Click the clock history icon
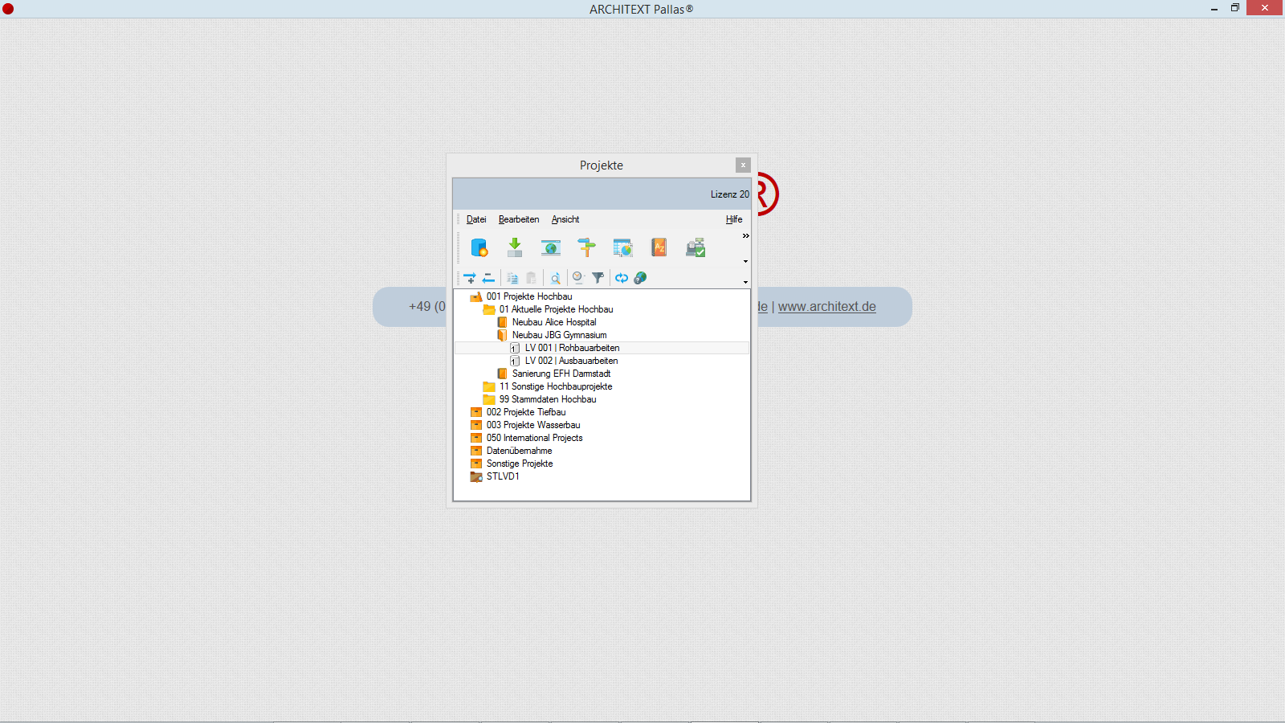Screen dimensions: 1285x723 tap(578, 278)
